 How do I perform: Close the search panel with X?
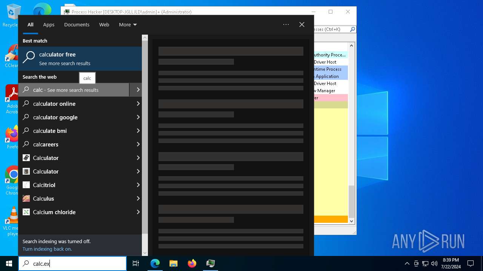[x=302, y=24]
